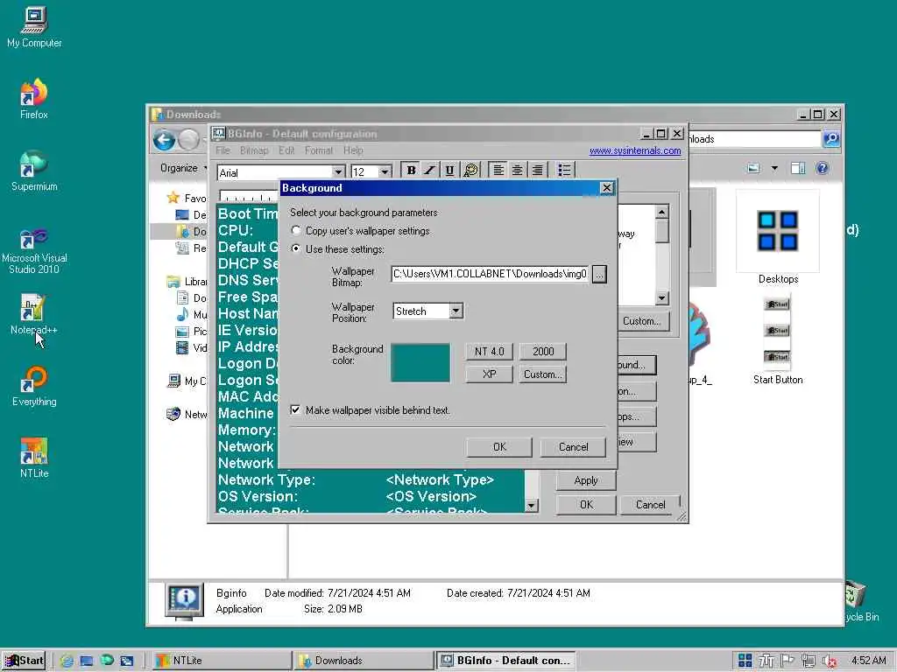Align text left in BGInfo toolbar
The image size is (897, 672).
pos(498,171)
